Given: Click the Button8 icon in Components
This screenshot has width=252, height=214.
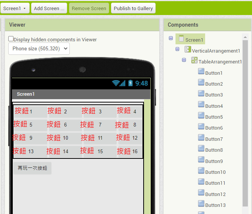Looking at the screenshot, I should point(201,148).
